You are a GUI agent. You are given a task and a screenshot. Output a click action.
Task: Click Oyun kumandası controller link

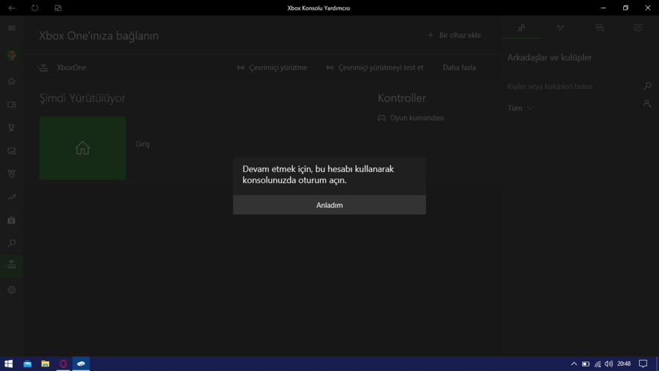(411, 118)
